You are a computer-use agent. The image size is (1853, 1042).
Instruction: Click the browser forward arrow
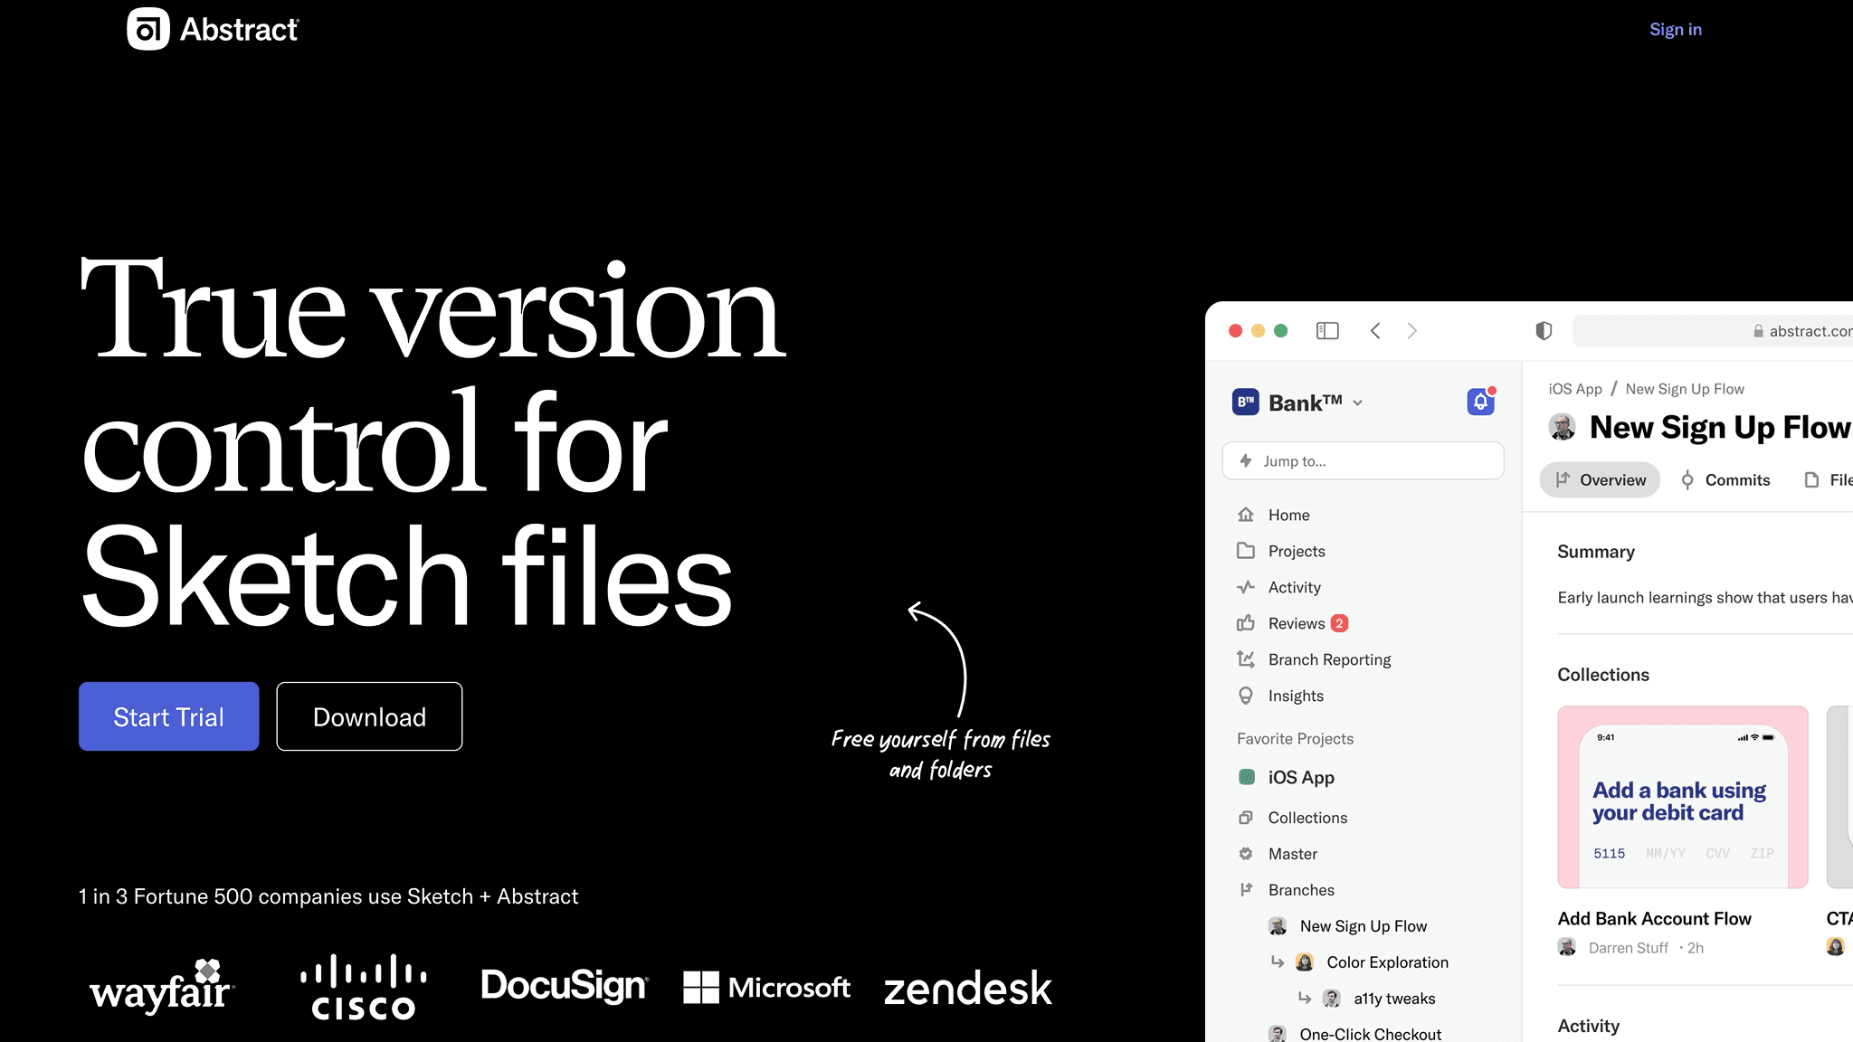(1411, 331)
